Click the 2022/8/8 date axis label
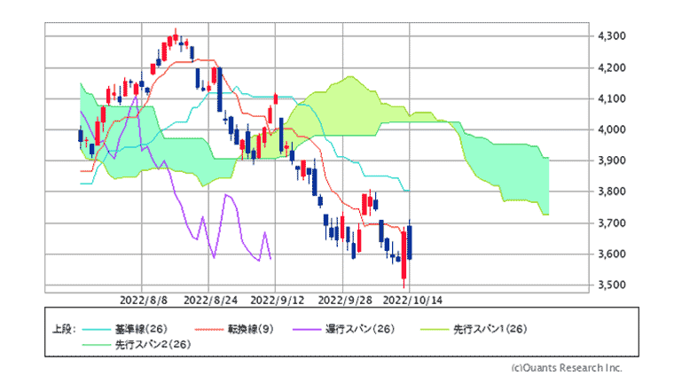Image resolution: width=674 pixels, height=391 pixels. pos(141,300)
